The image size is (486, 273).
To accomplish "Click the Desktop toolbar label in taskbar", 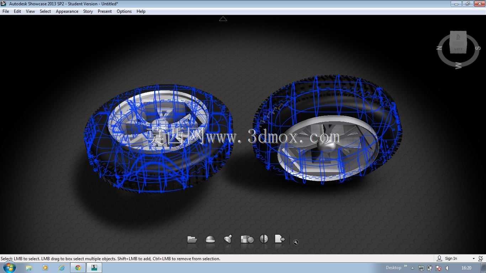I will pyautogui.click(x=393, y=268).
